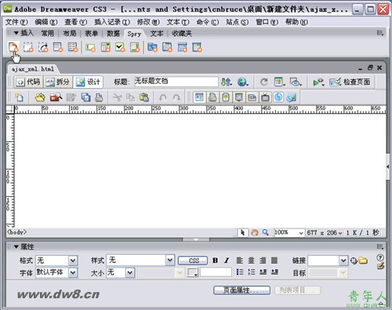Open the text color swatch picker
The image size is (392, 310).
click(x=192, y=272)
